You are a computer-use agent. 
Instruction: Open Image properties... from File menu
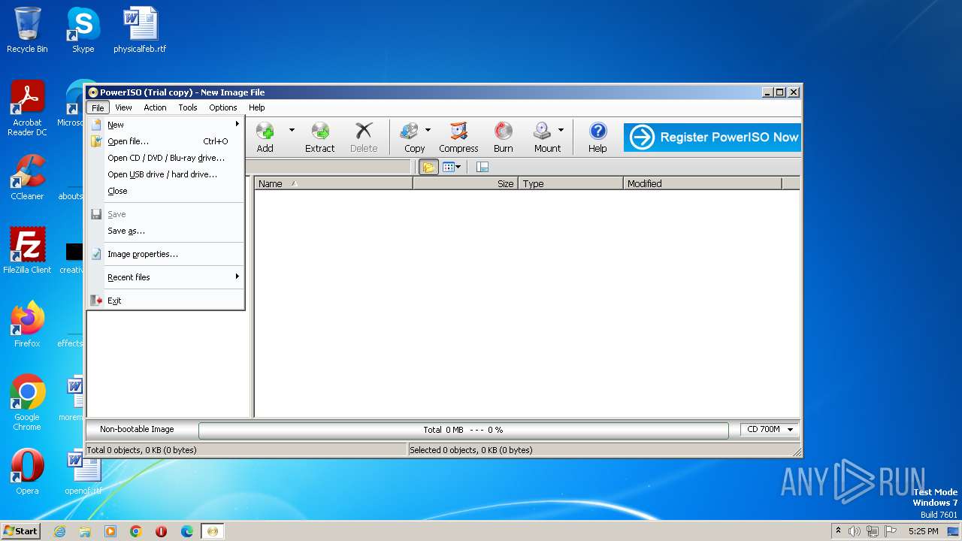point(165,254)
